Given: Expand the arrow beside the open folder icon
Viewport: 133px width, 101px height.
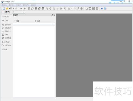Looking at the screenshot, I should [x=9, y=8].
